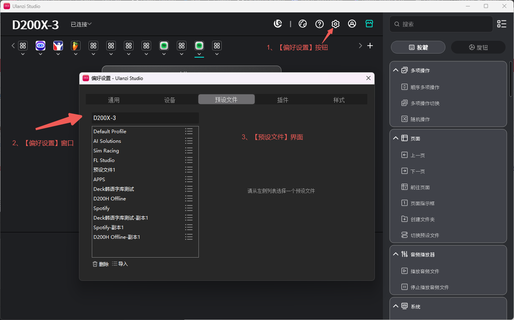Switch to the 旋钮 knob mode

coord(478,47)
